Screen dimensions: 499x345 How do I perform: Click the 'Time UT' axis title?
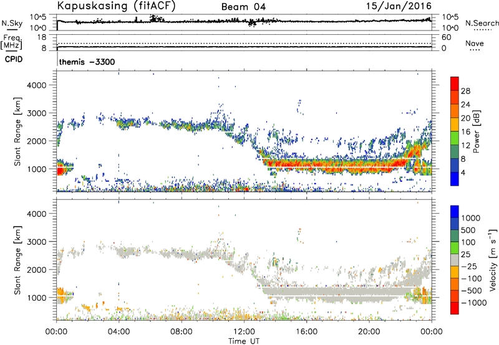pos(244,341)
